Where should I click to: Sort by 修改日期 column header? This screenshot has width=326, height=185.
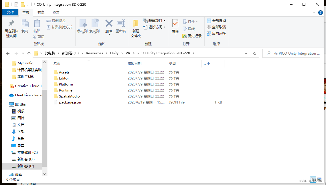(x=135, y=64)
